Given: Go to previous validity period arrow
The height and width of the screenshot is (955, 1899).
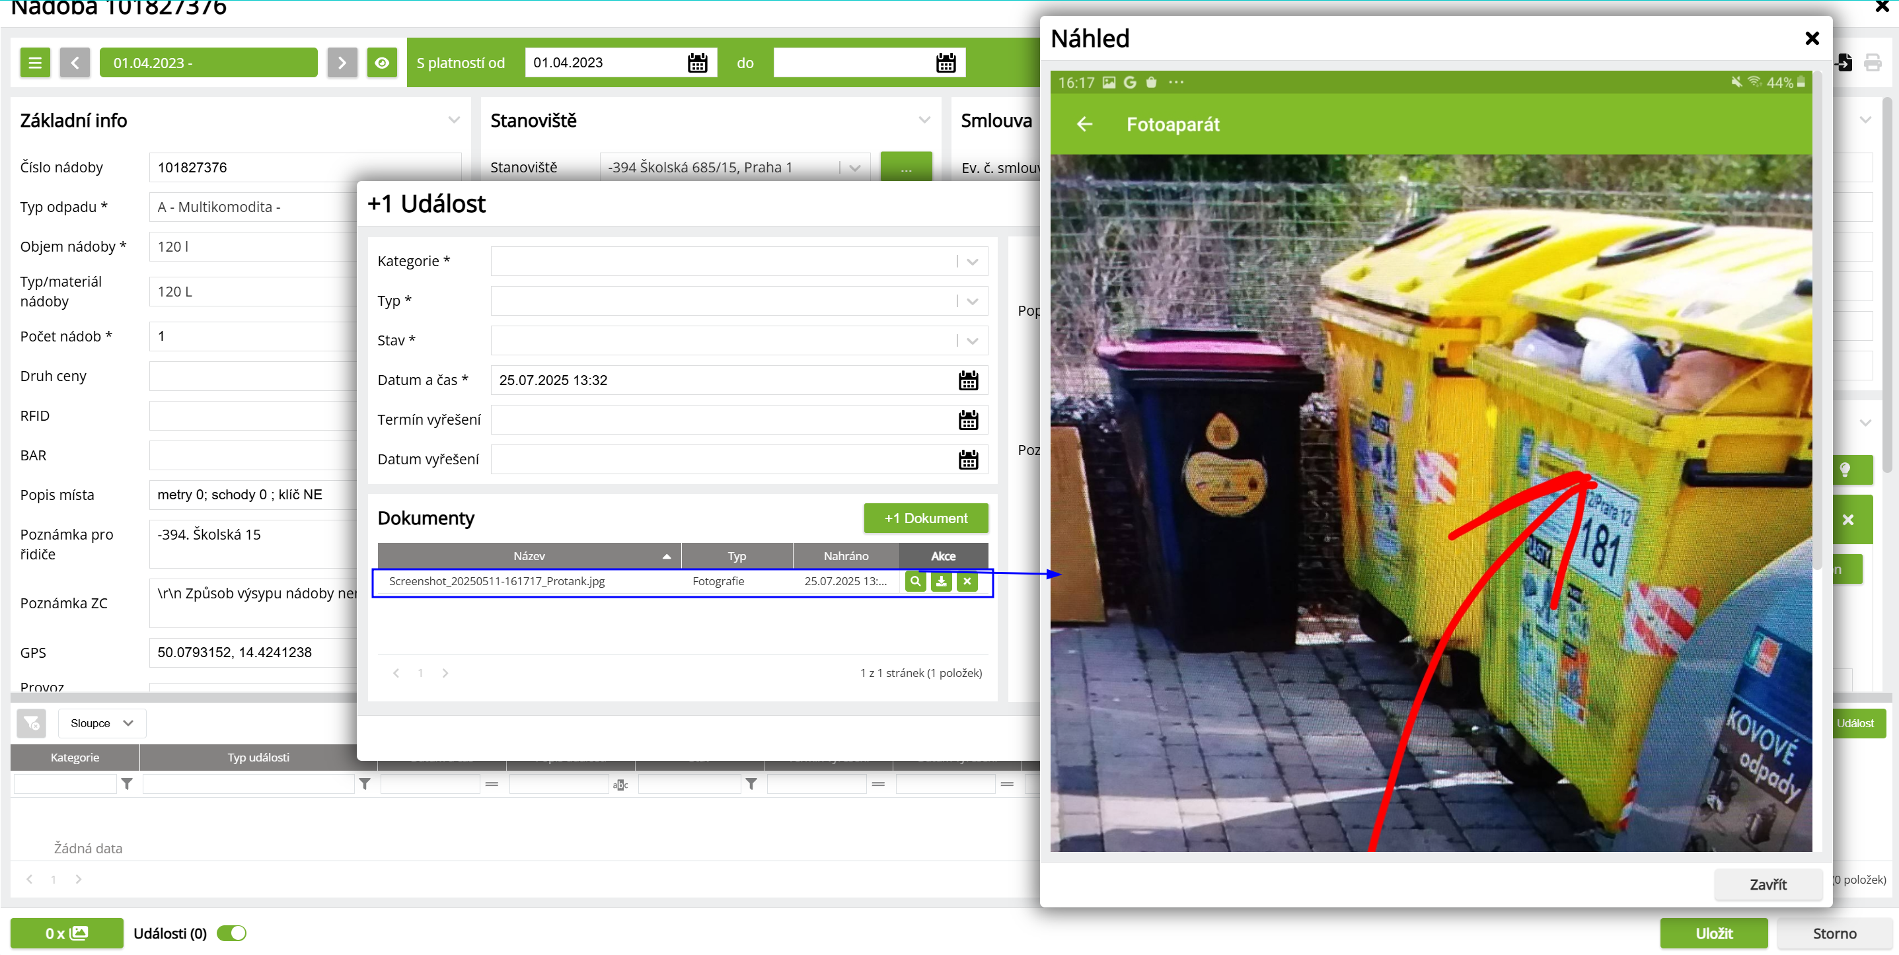Looking at the screenshot, I should tap(75, 63).
